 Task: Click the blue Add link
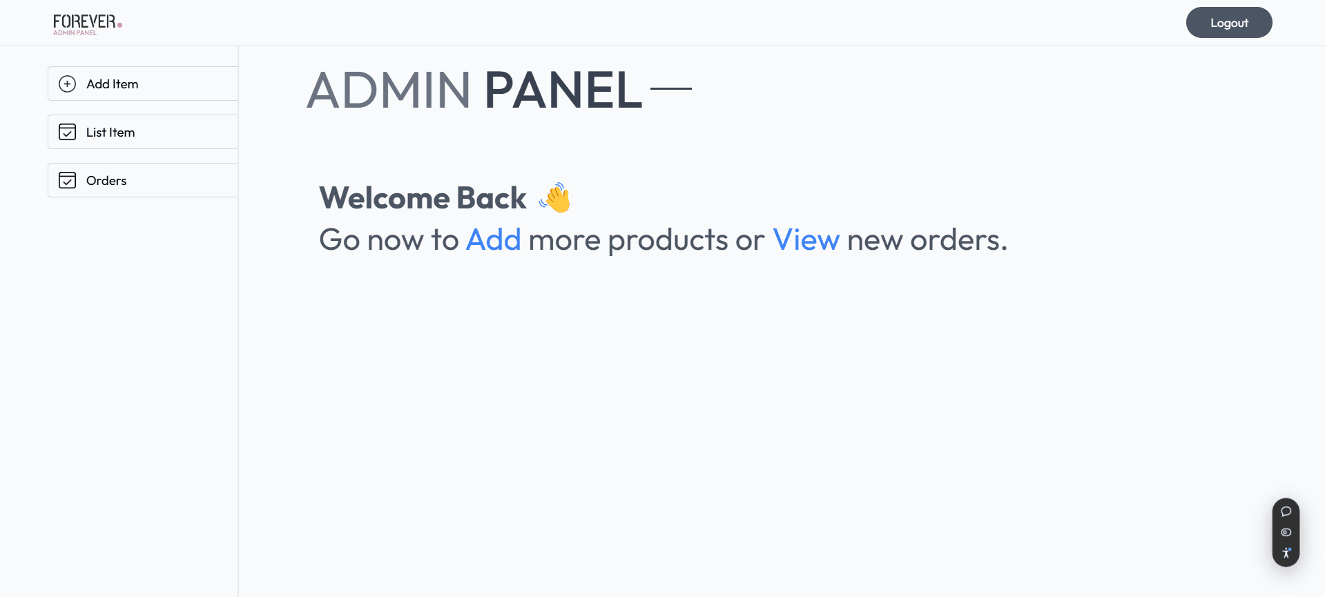494,239
